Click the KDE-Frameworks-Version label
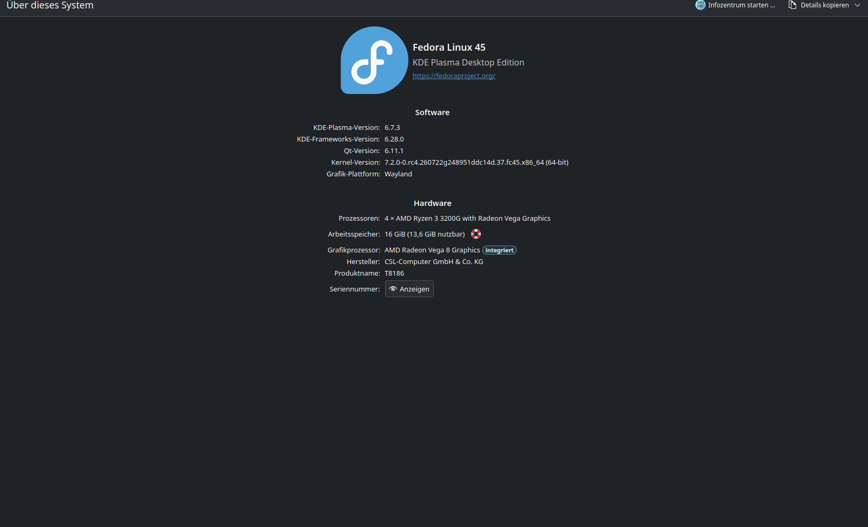This screenshot has height=527, width=868. coord(339,139)
